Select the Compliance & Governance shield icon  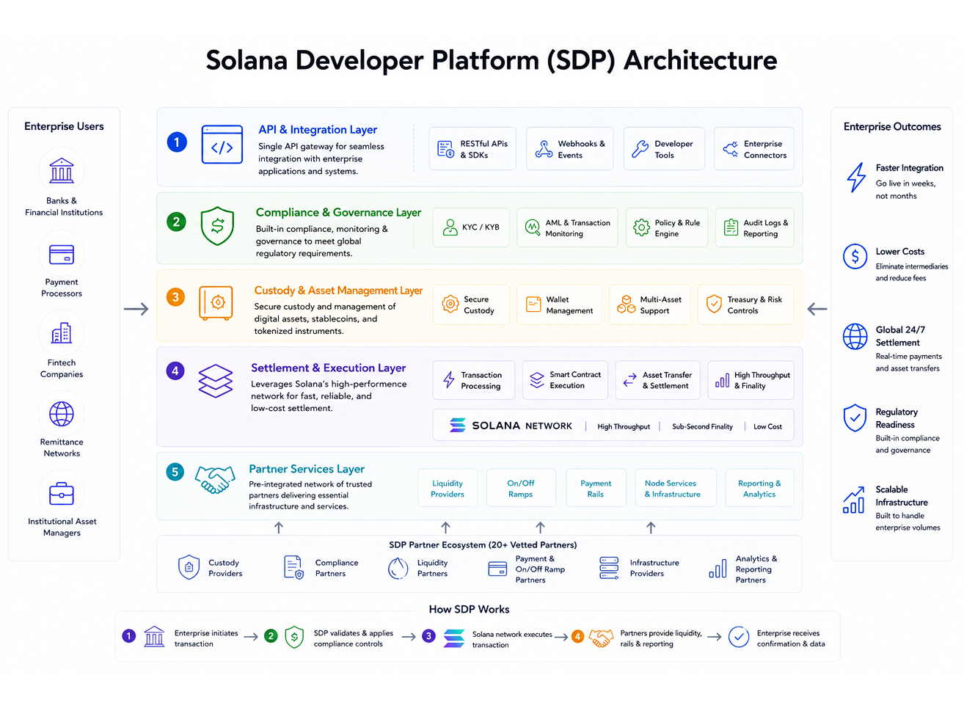click(217, 225)
